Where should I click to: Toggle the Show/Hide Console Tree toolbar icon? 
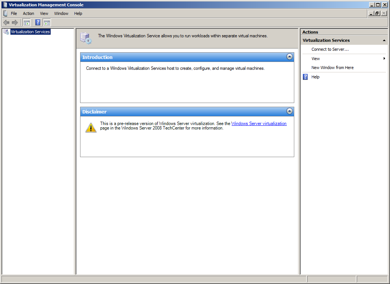[26, 23]
